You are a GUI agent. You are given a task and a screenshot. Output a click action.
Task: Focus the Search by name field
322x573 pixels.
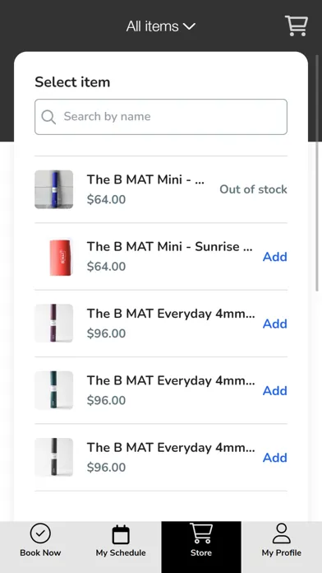click(x=161, y=117)
